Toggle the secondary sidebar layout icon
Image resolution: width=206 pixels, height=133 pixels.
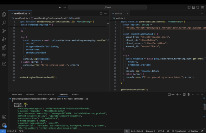click(198, 7)
